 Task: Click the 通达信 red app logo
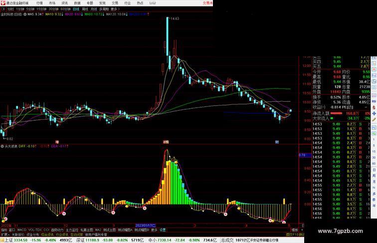pyautogui.click(x=3, y=3)
